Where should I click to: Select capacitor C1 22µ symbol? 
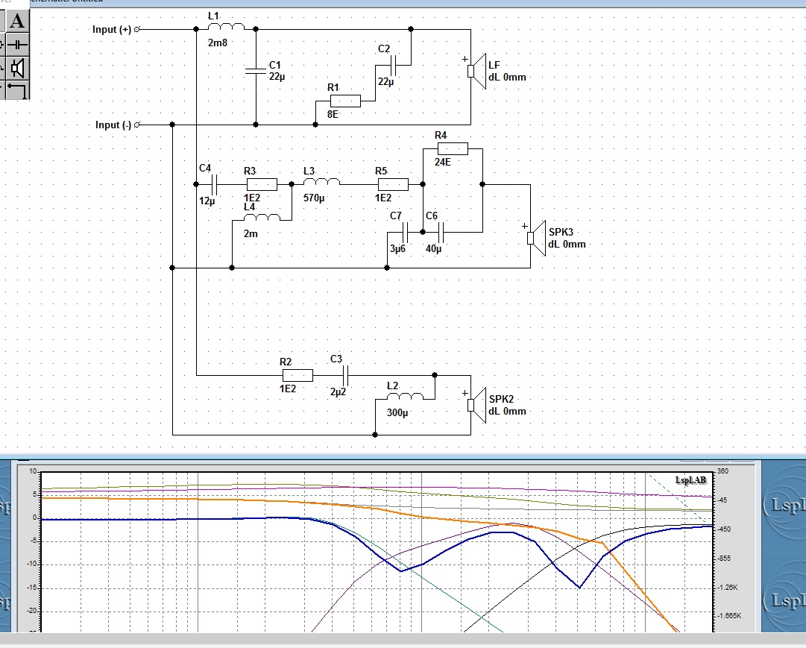tap(256, 70)
